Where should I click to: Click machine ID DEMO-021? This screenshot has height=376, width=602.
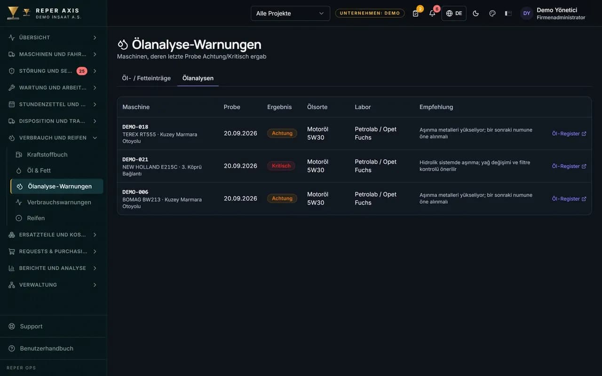(x=135, y=159)
